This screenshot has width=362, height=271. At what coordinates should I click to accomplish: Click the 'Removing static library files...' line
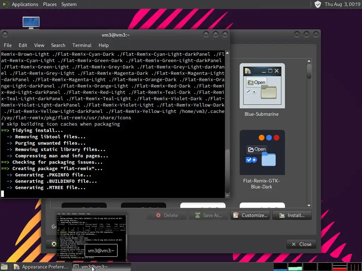(x=60, y=150)
